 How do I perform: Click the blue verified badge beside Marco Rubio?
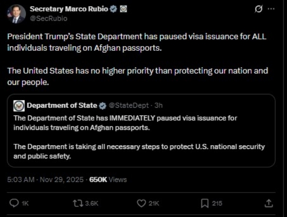(x=112, y=9)
